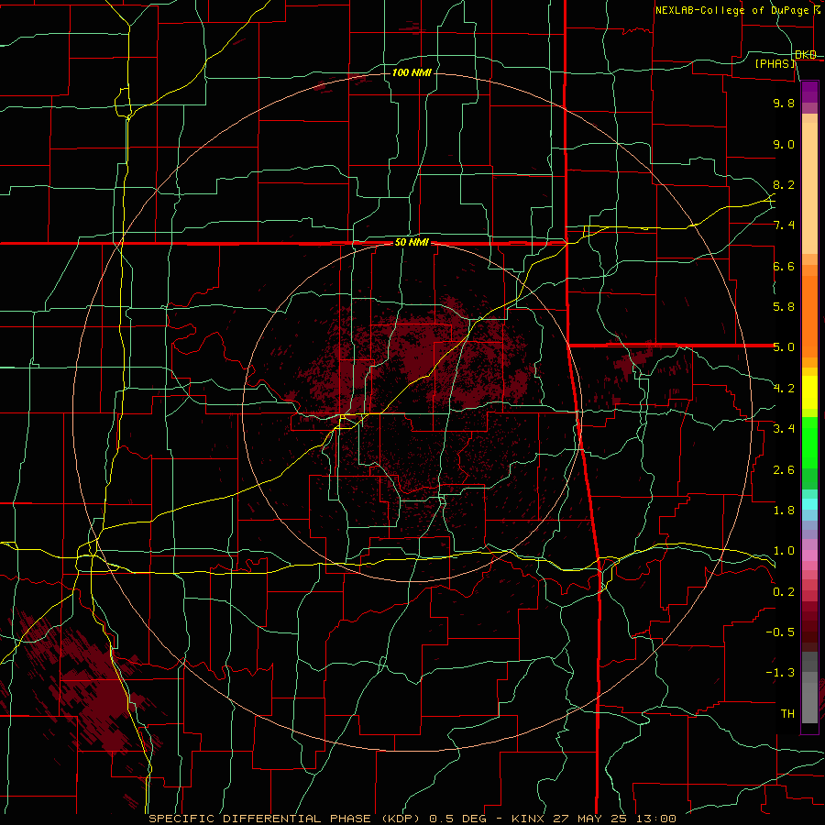Click the 1.0 legend value
This screenshot has width=825, height=825.
click(x=784, y=551)
